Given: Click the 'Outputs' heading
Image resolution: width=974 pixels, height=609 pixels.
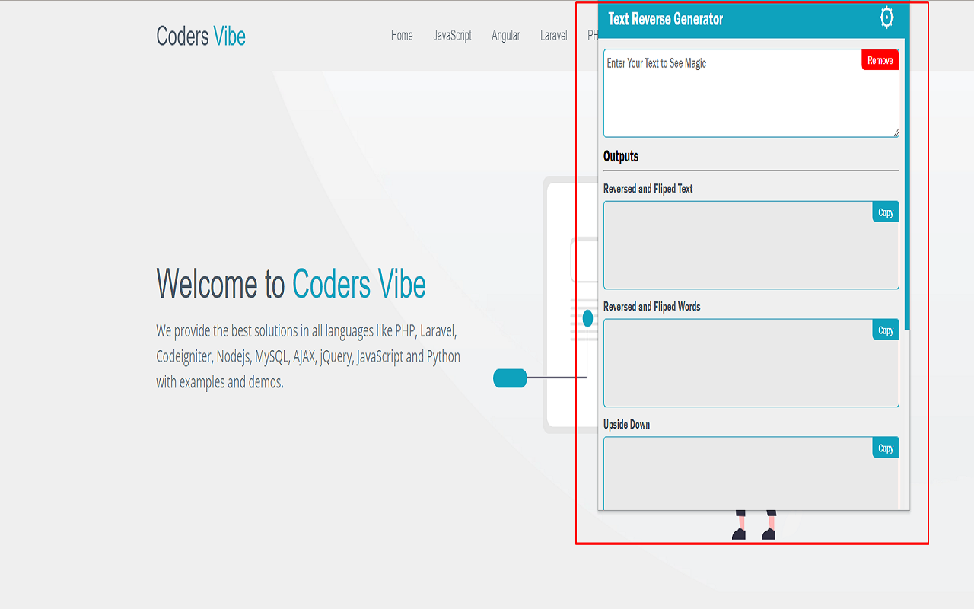Looking at the screenshot, I should [621, 156].
